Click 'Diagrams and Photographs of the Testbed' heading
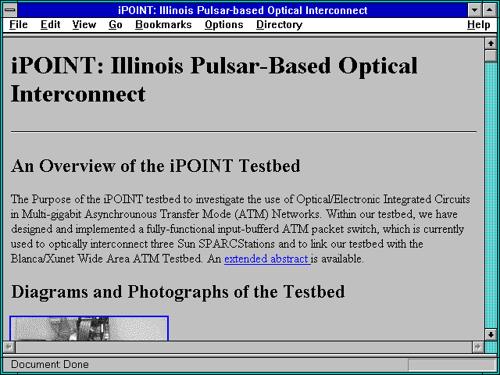 [x=178, y=291]
